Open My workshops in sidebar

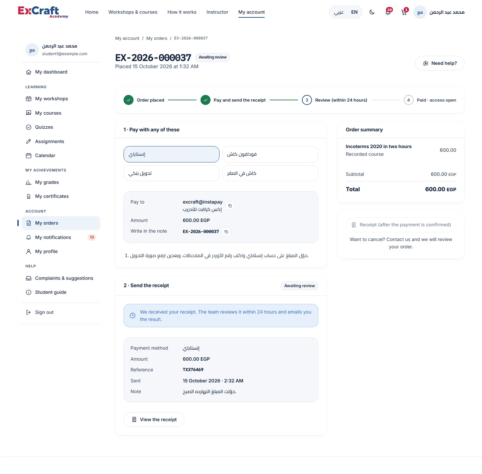tap(61, 99)
